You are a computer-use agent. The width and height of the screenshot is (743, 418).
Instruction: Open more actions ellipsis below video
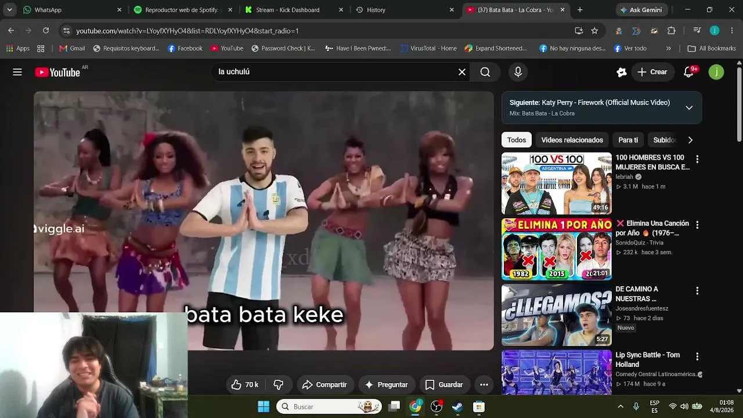[x=484, y=385]
